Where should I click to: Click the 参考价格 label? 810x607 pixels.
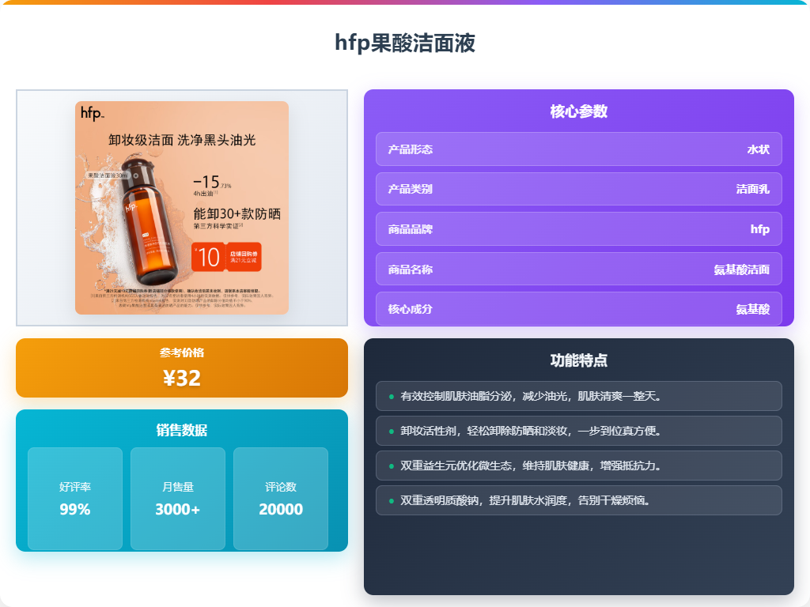pos(182,353)
